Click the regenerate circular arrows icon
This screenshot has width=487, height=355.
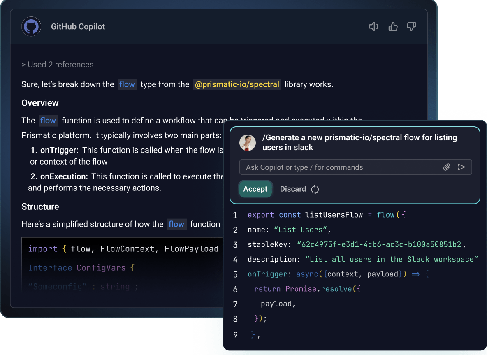click(315, 189)
